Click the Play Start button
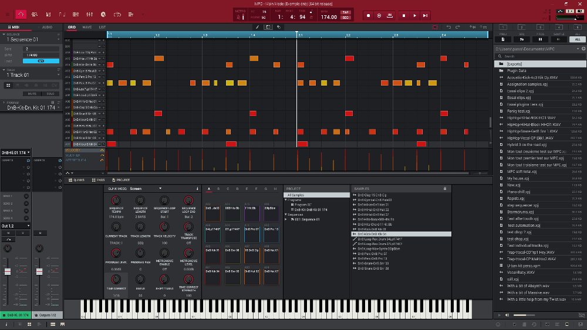Image resolution: width=587 pixels, height=330 pixels. coord(425,16)
